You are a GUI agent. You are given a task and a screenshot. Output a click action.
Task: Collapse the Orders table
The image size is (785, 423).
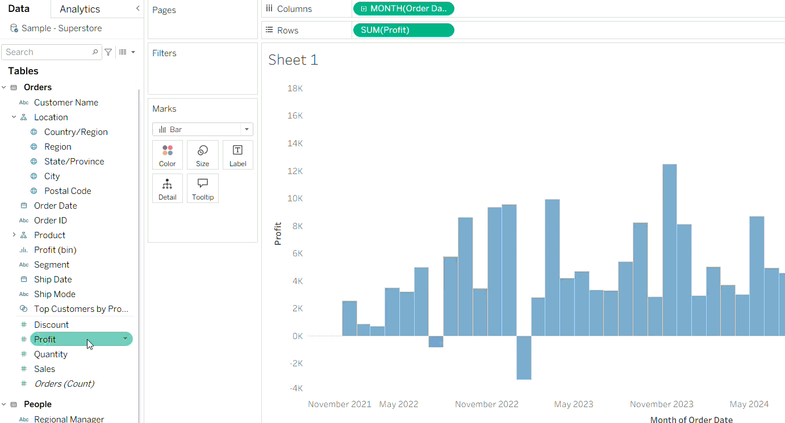[5, 87]
